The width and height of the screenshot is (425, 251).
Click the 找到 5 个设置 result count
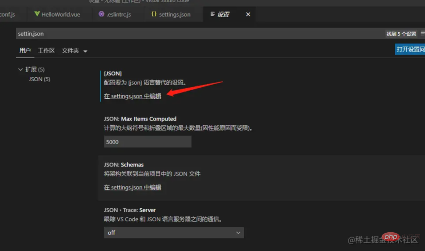pos(401,34)
